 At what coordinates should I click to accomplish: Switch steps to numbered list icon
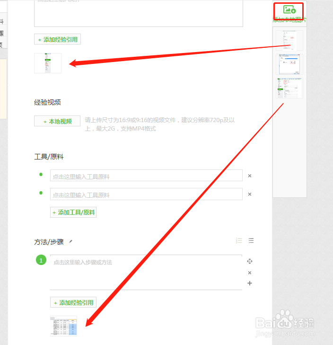tap(239, 240)
